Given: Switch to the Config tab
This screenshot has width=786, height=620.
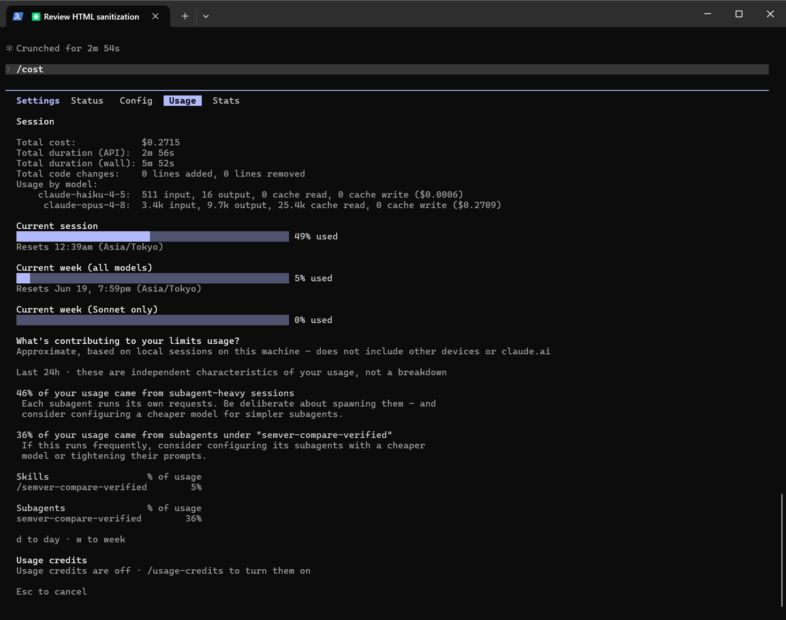Looking at the screenshot, I should click(136, 100).
